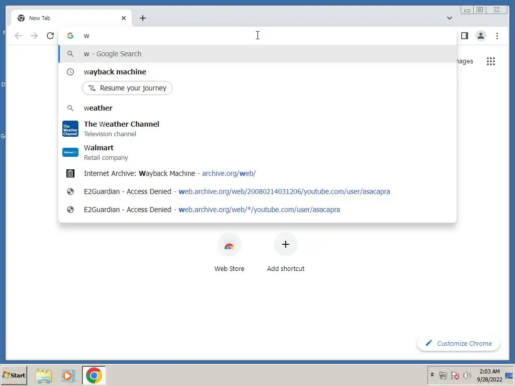Viewport: 515px width, 386px height.
Task: Choose the Walmart suggestion
Action: tap(257, 152)
